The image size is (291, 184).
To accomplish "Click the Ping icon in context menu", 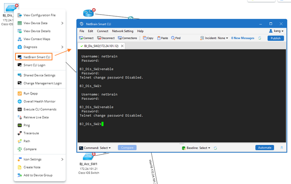I will [x=20, y=125].
